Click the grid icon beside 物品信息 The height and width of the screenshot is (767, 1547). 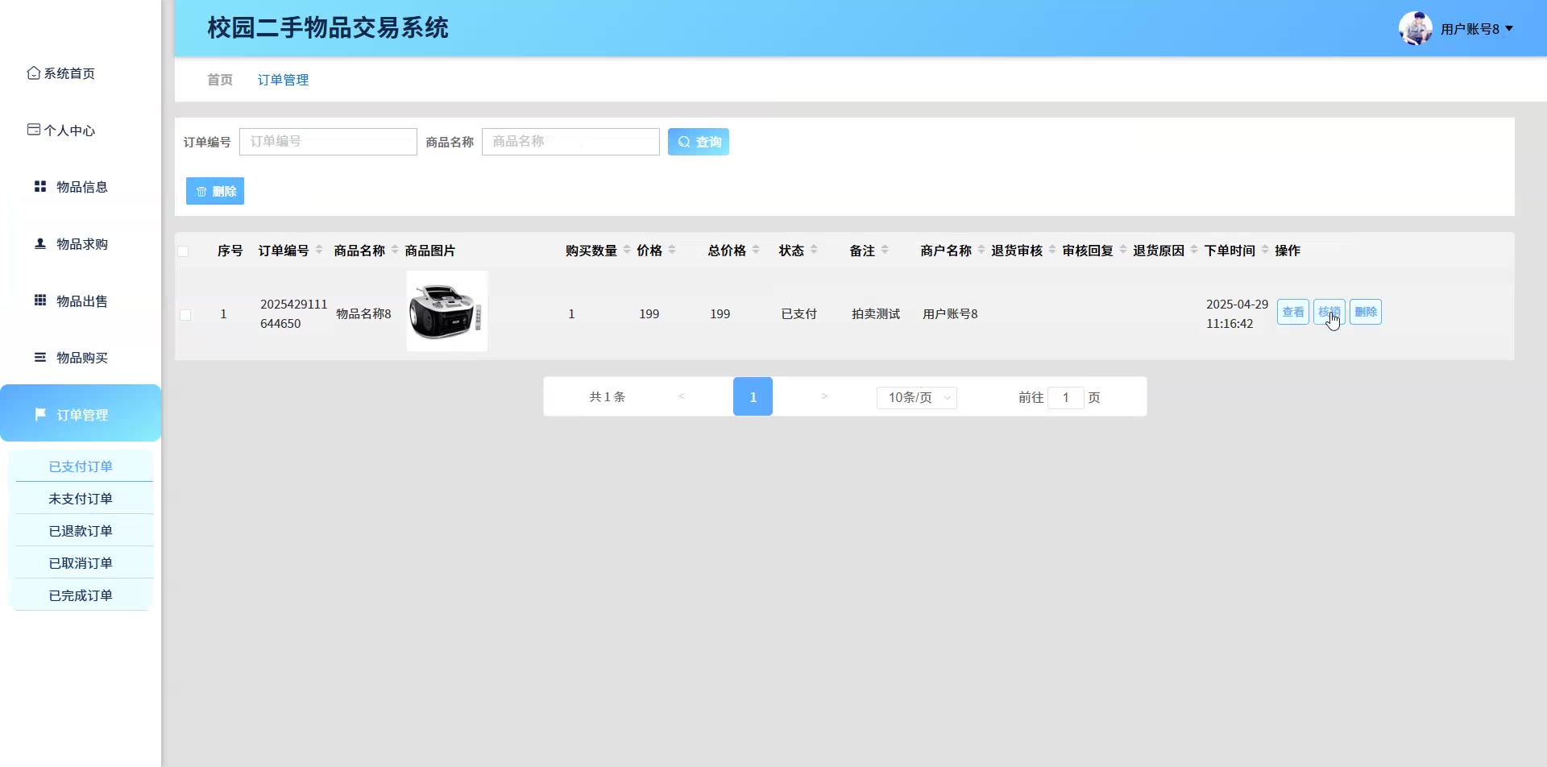click(40, 187)
